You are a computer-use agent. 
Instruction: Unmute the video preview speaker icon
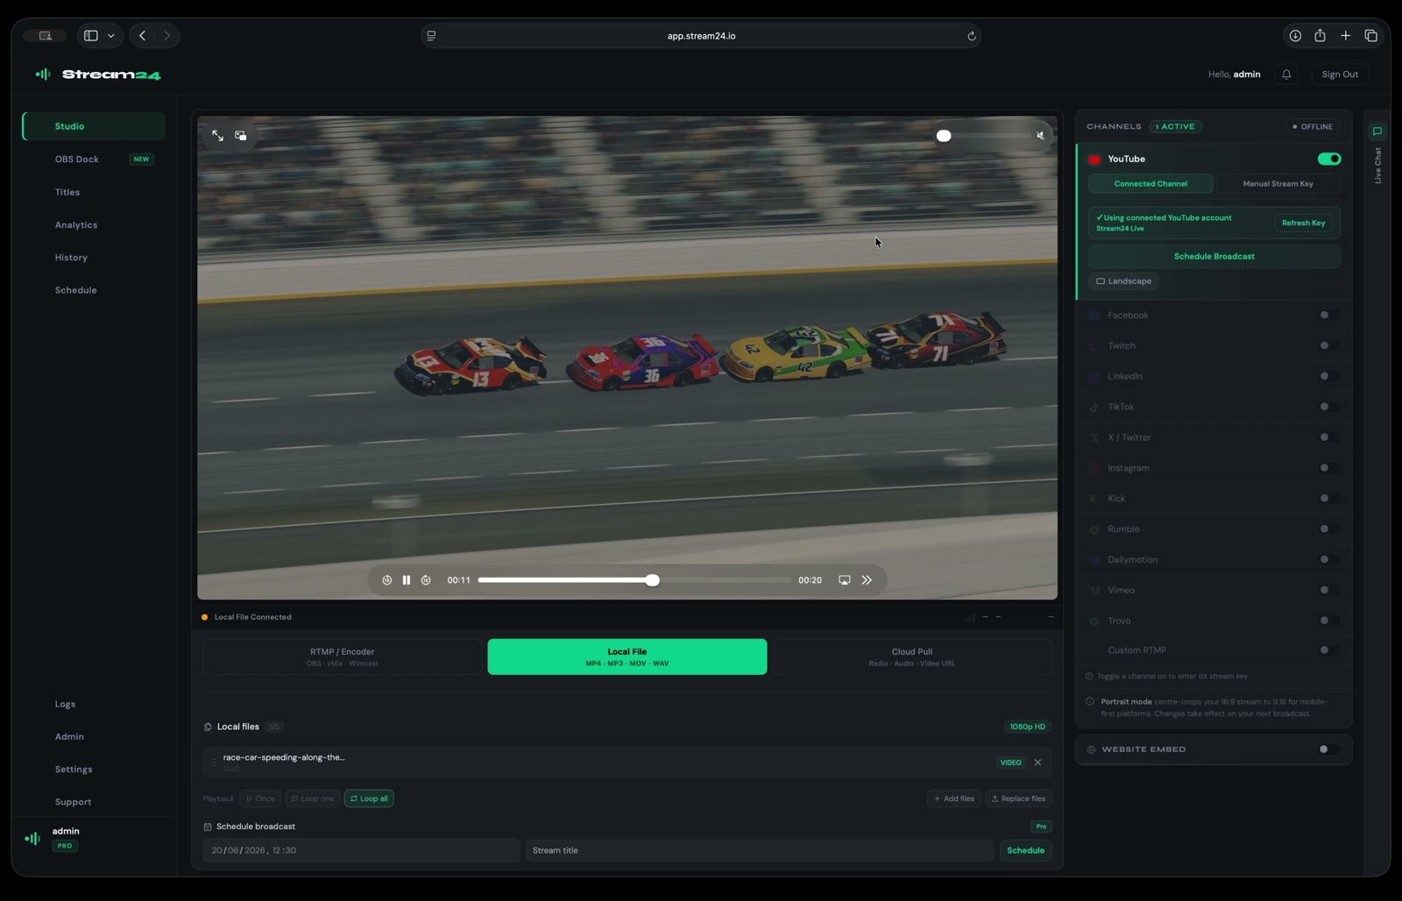1040,136
